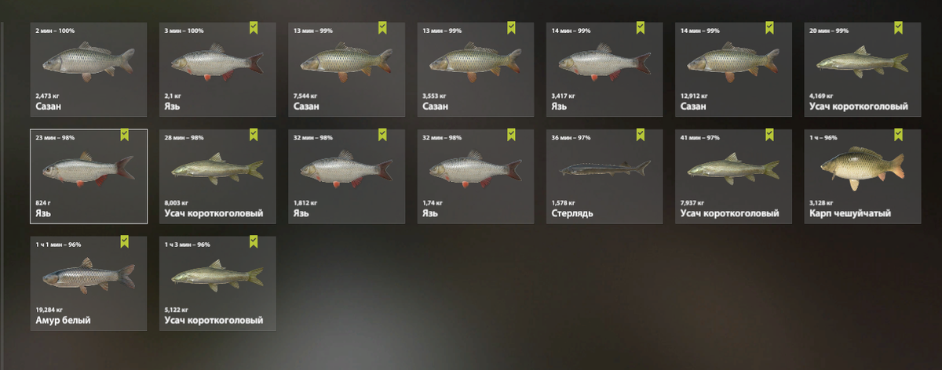Click the green badge on the selected 824 г Язь card

click(x=125, y=136)
